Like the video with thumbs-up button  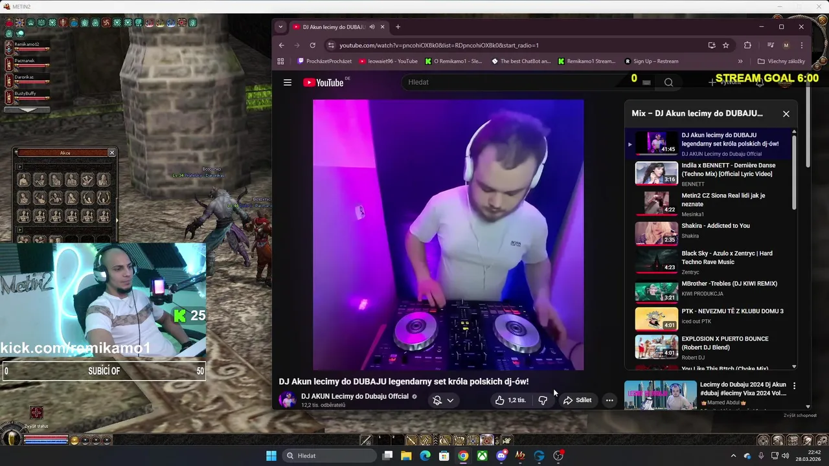[510, 400]
